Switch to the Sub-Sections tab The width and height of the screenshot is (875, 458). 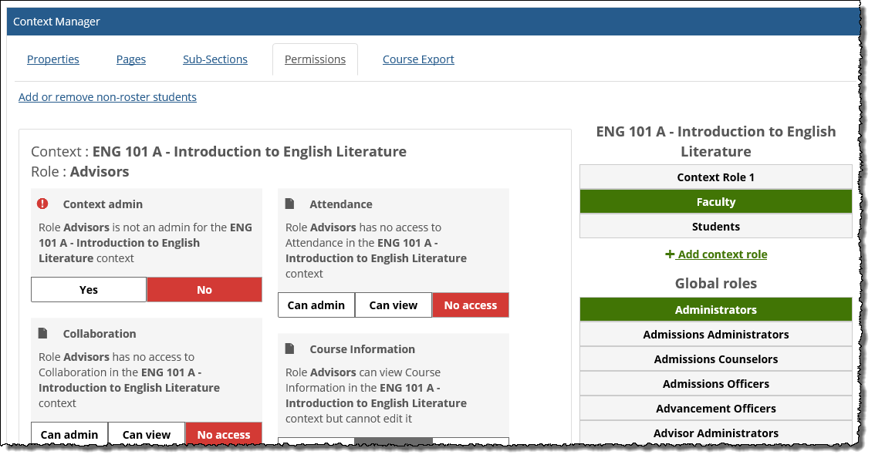(215, 59)
